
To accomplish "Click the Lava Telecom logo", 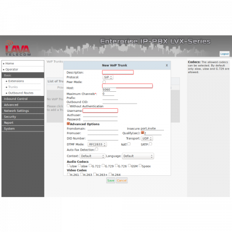I will tap(18, 48).
